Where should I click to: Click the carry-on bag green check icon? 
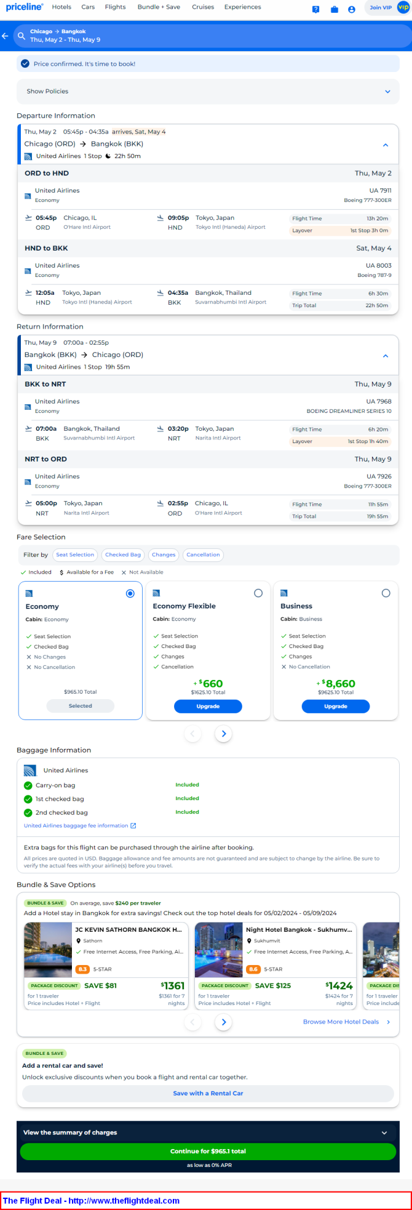tap(28, 785)
